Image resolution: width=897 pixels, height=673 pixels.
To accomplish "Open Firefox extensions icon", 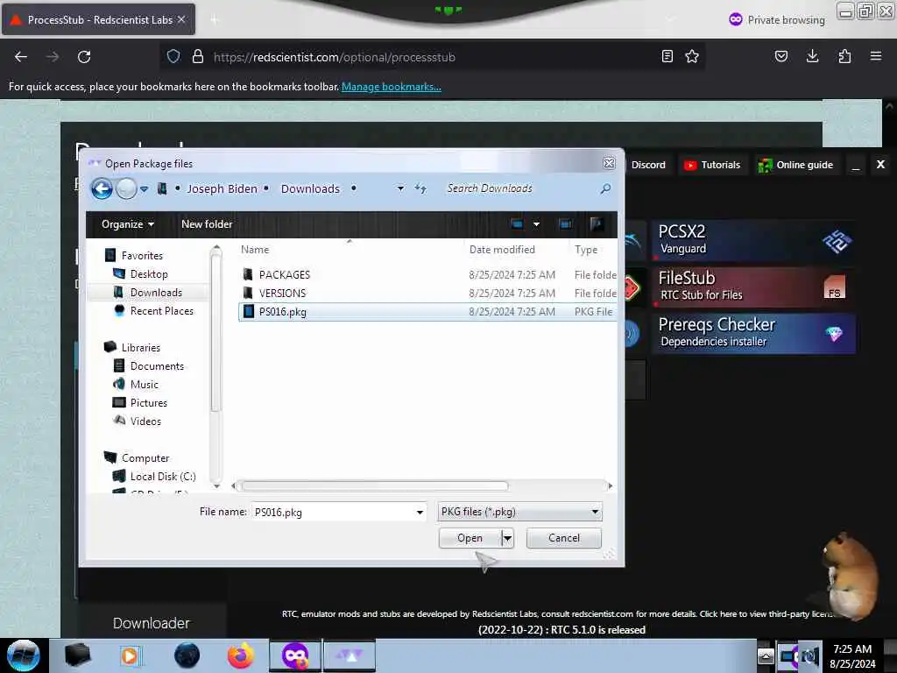I will click(844, 57).
